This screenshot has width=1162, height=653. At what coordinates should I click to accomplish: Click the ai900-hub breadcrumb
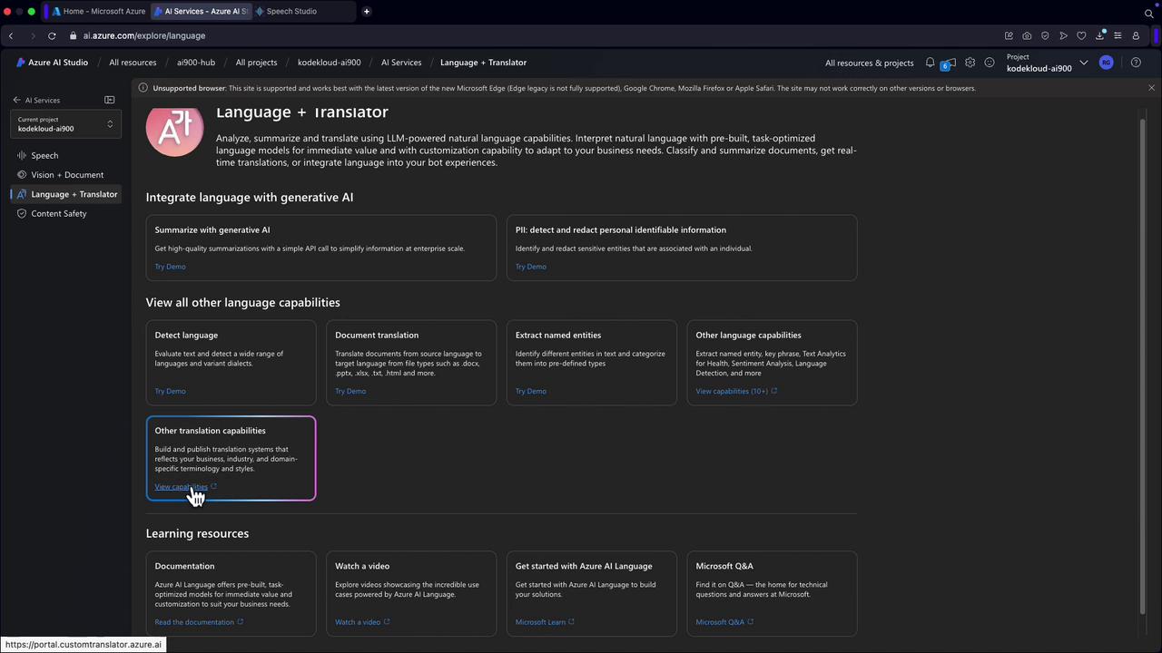(196, 63)
